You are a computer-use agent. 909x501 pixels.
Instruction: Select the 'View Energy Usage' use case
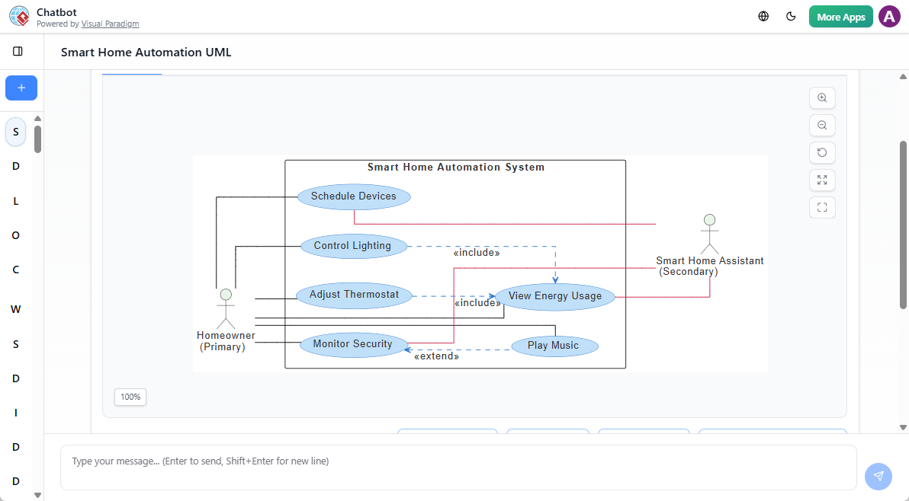[x=554, y=296]
